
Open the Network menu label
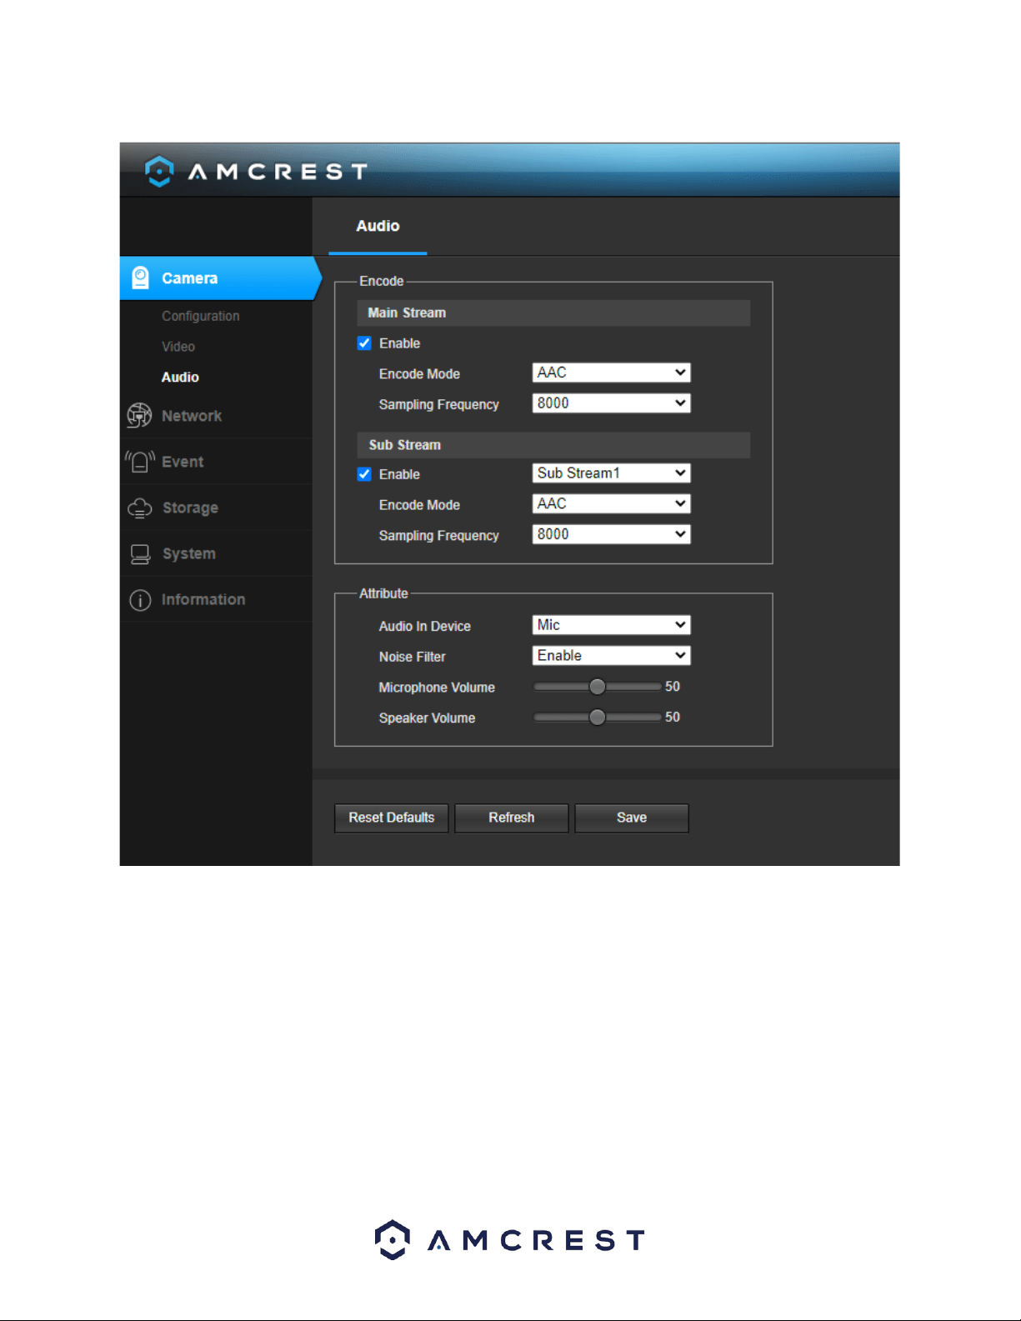point(192,416)
